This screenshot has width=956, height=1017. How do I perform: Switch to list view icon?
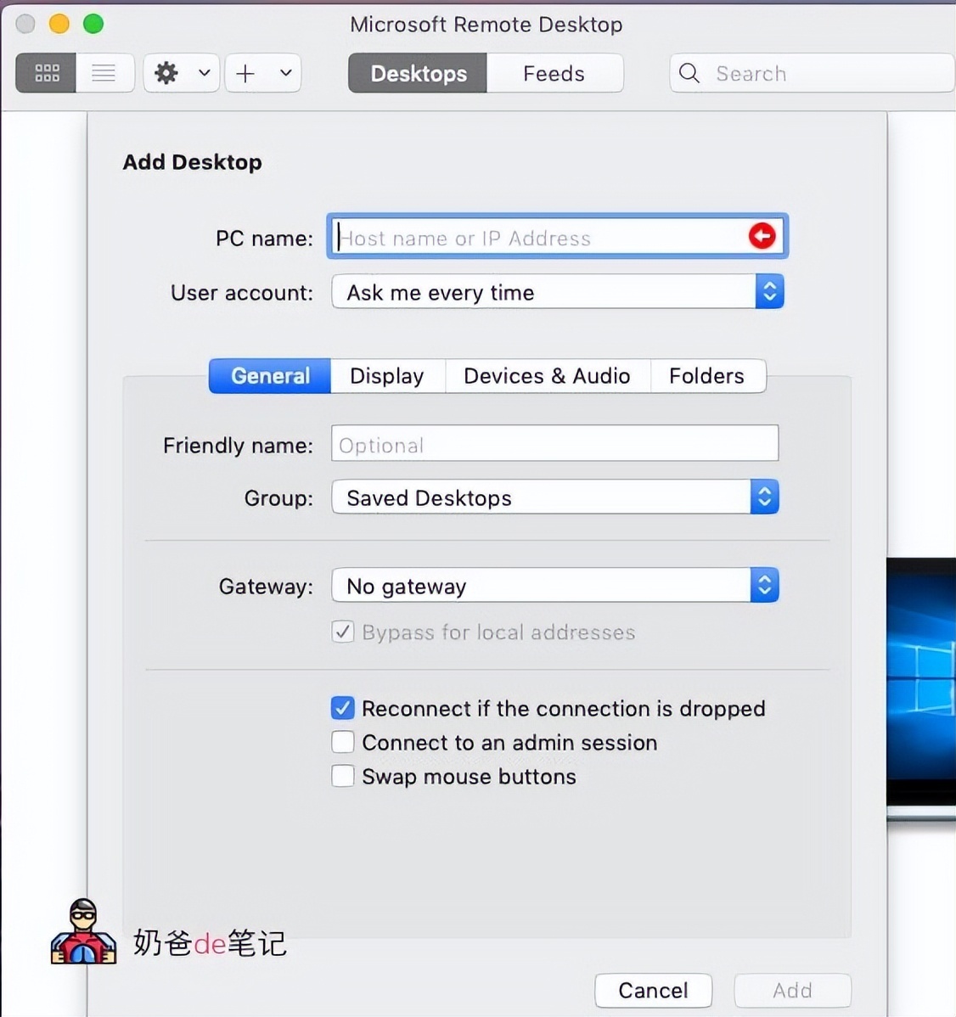click(104, 73)
